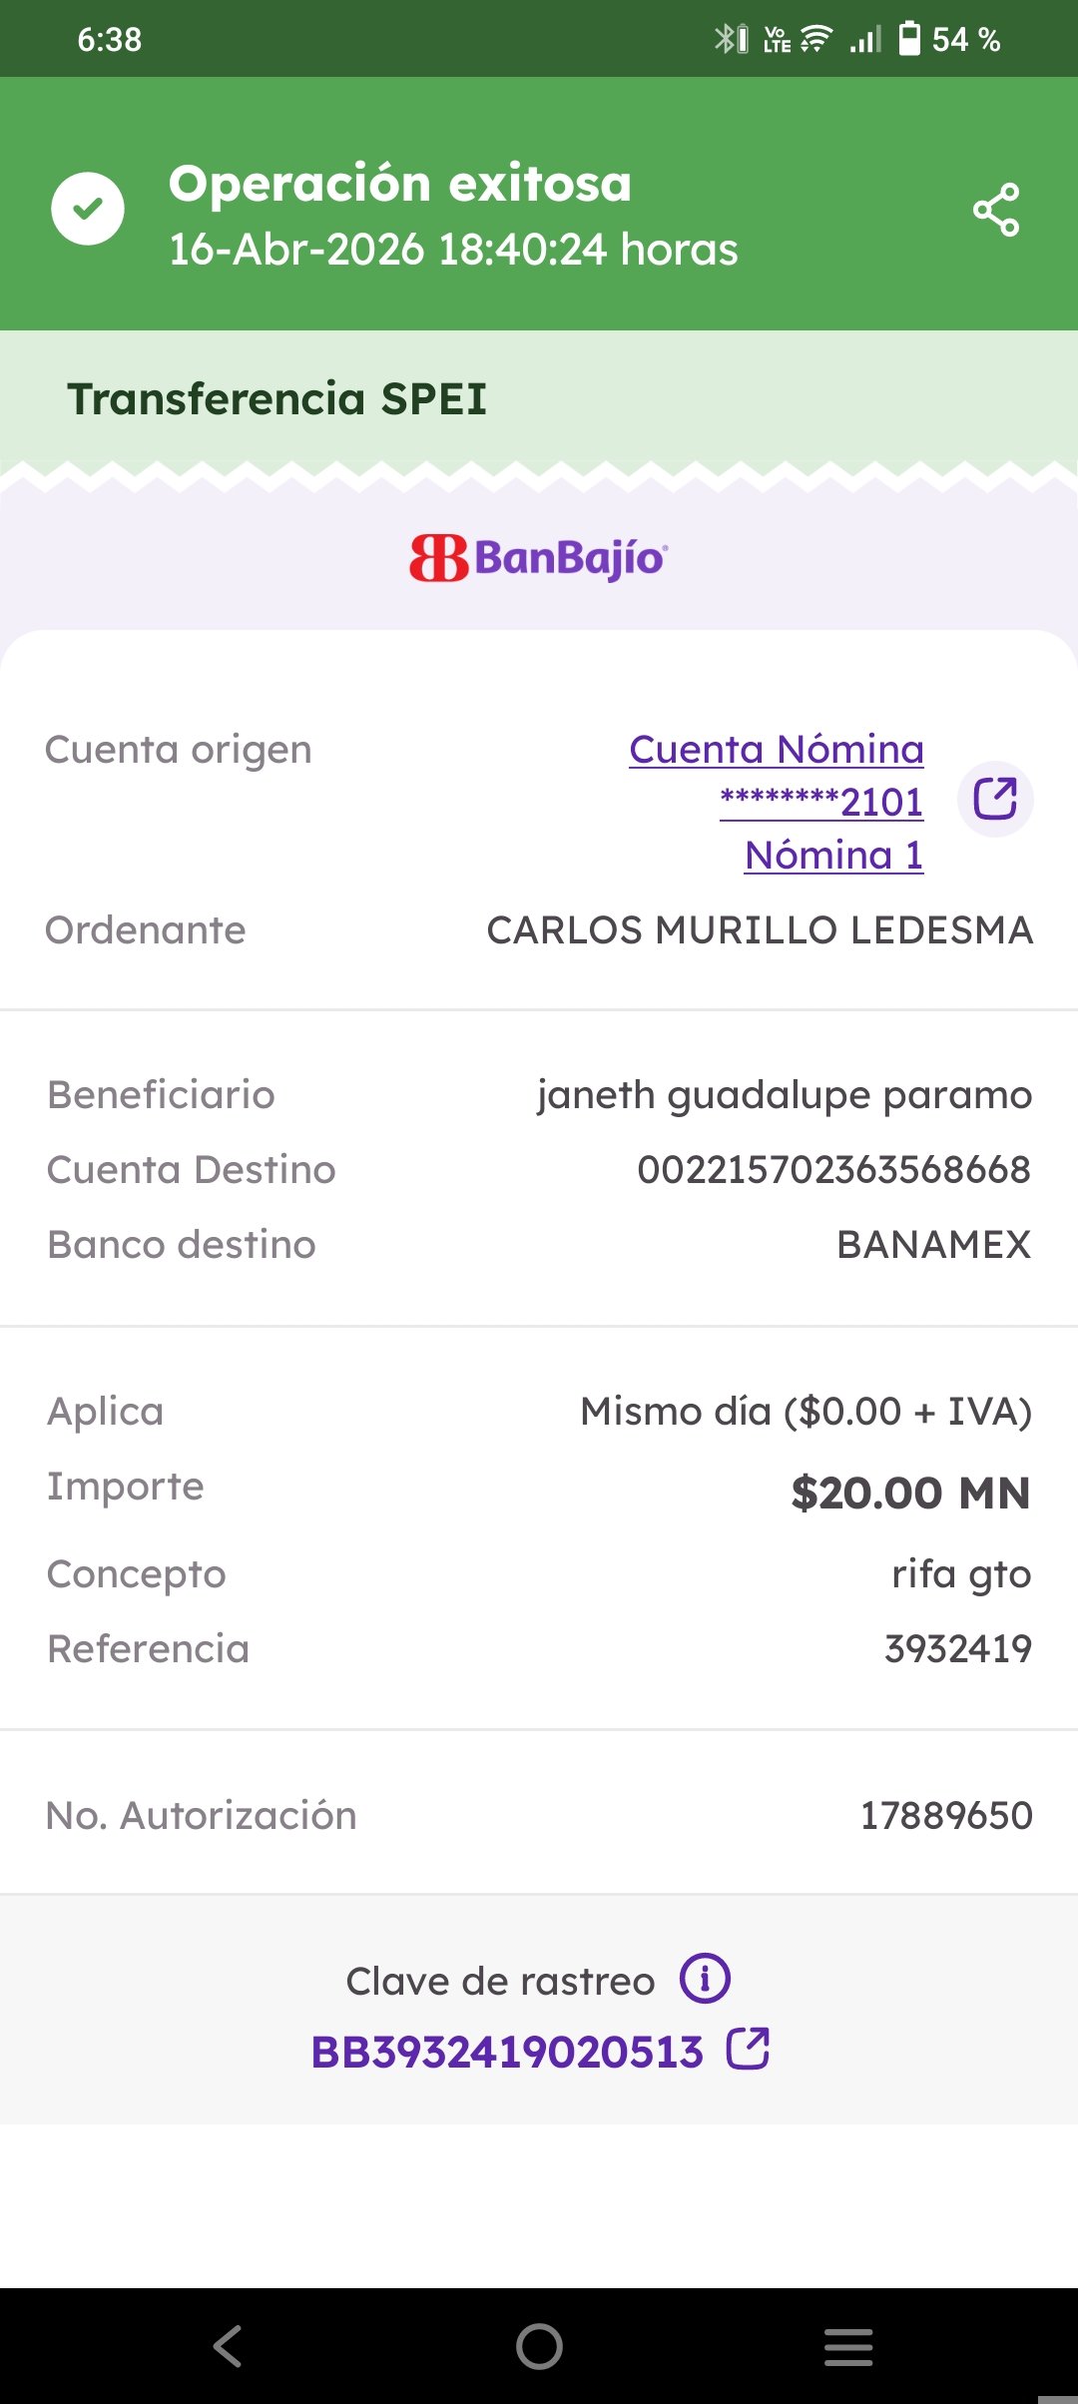1078x2404 pixels.
Task: Tap the $20.00 MN amount
Action: click(x=910, y=1493)
